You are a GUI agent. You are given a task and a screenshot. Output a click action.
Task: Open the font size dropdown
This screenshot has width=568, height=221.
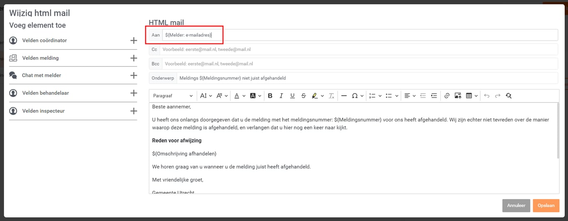click(206, 96)
